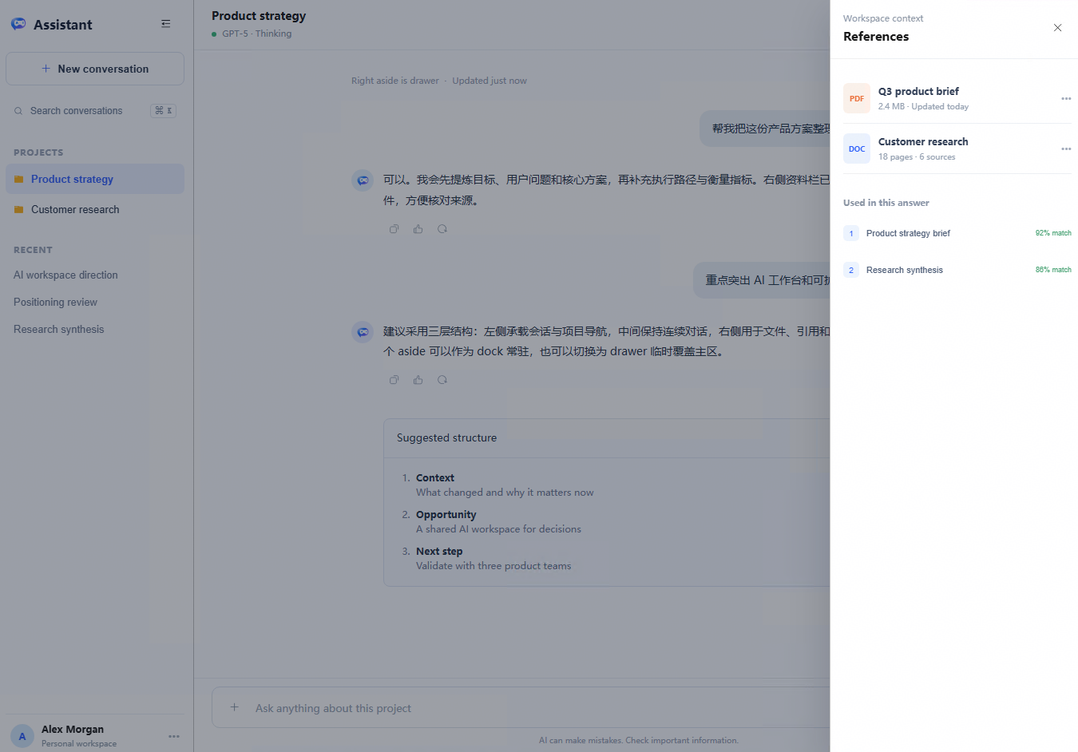This screenshot has width=1078, height=752.
Task: Click the DOC file icon
Action: [x=857, y=148]
